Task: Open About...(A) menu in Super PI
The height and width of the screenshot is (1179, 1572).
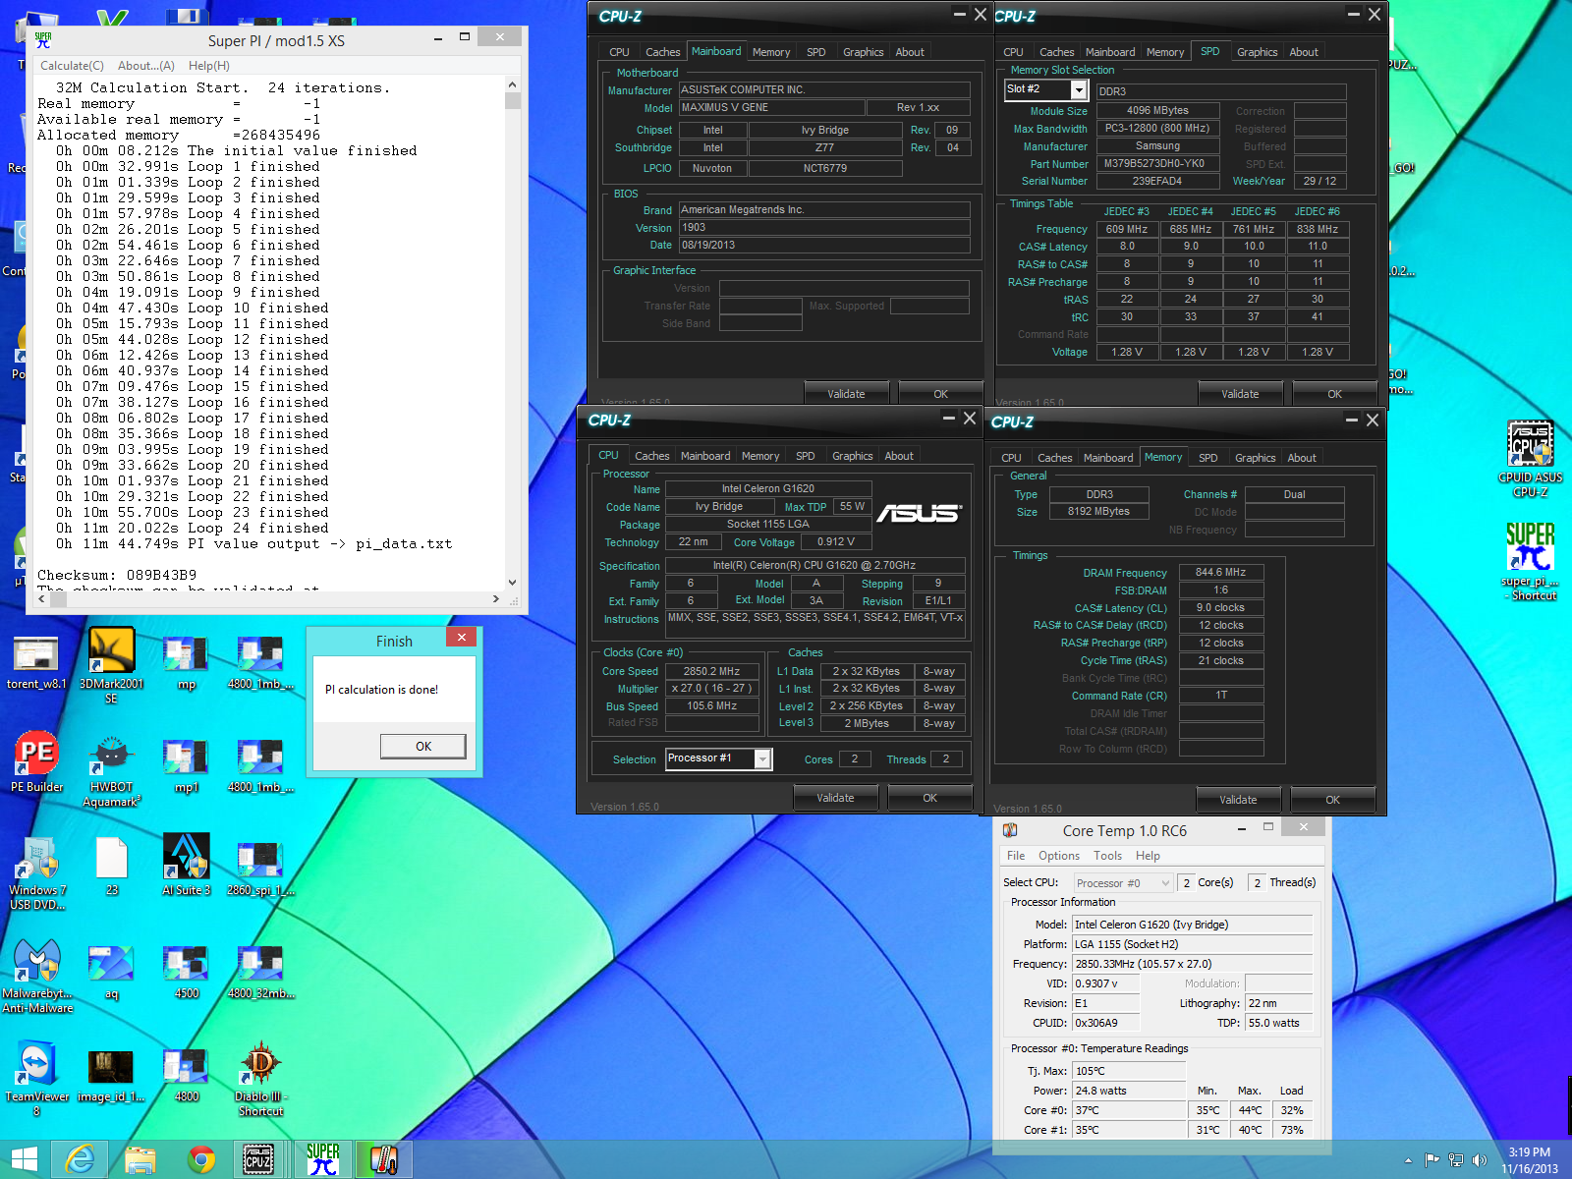Action: click(x=145, y=66)
